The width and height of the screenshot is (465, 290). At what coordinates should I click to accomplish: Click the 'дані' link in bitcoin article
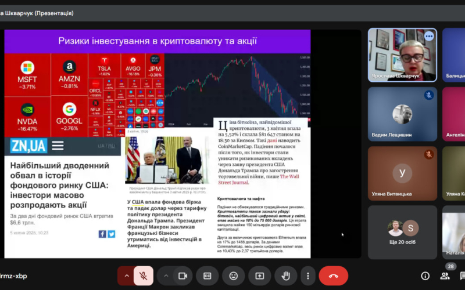click(272, 140)
